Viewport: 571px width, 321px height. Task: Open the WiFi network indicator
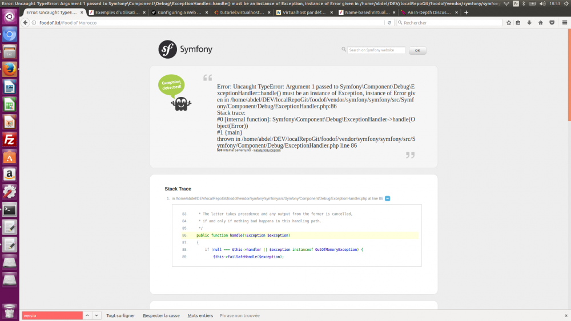coord(506,3)
